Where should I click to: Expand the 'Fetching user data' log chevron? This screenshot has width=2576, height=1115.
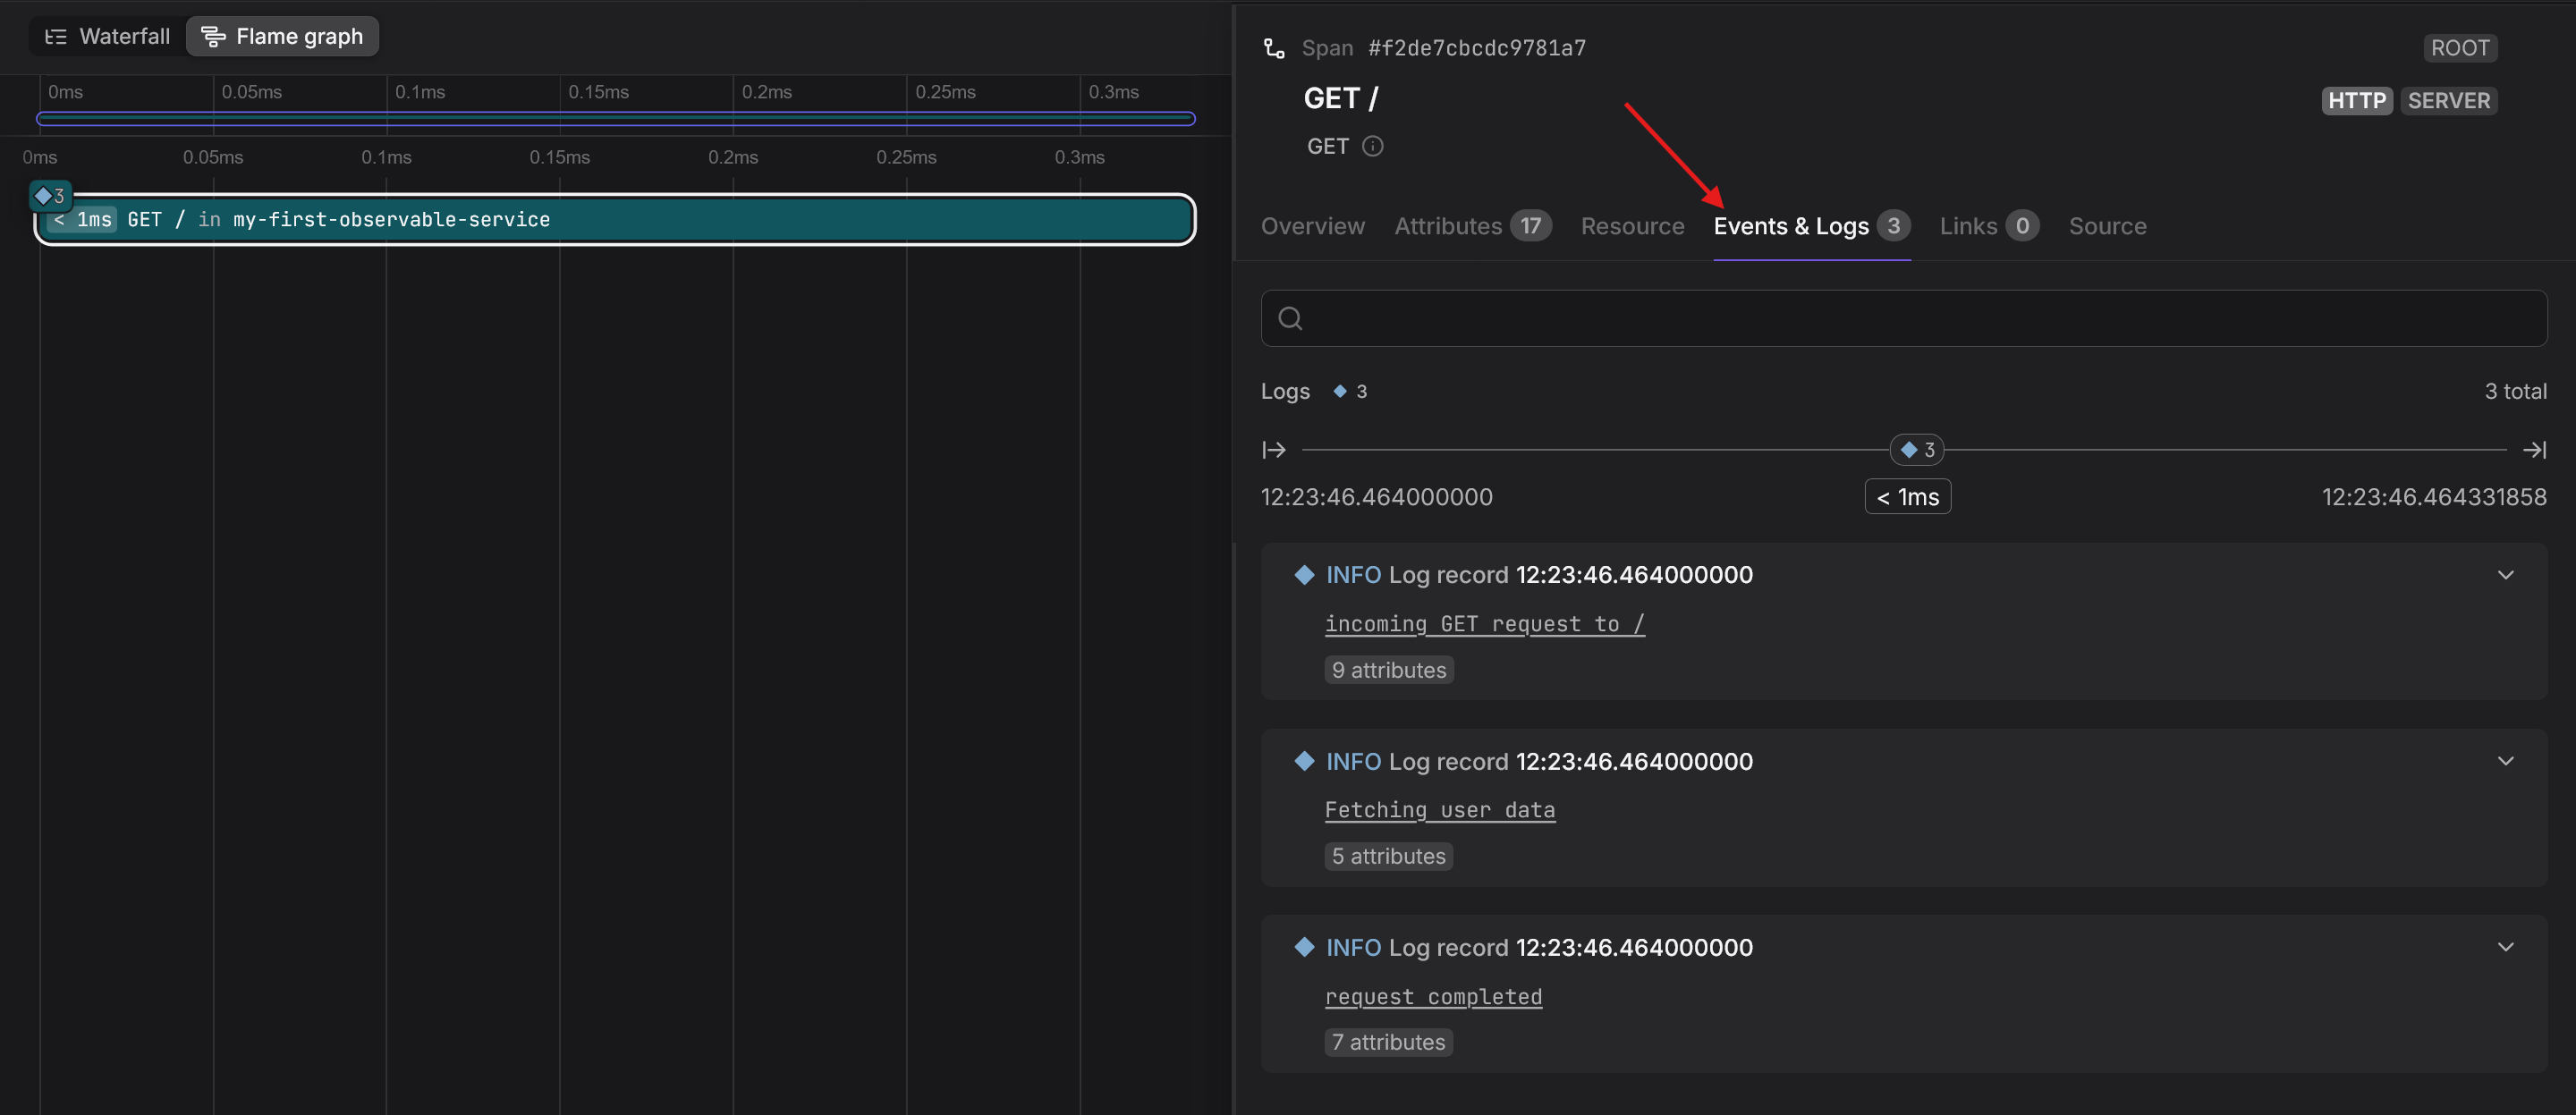(2505, 761)
